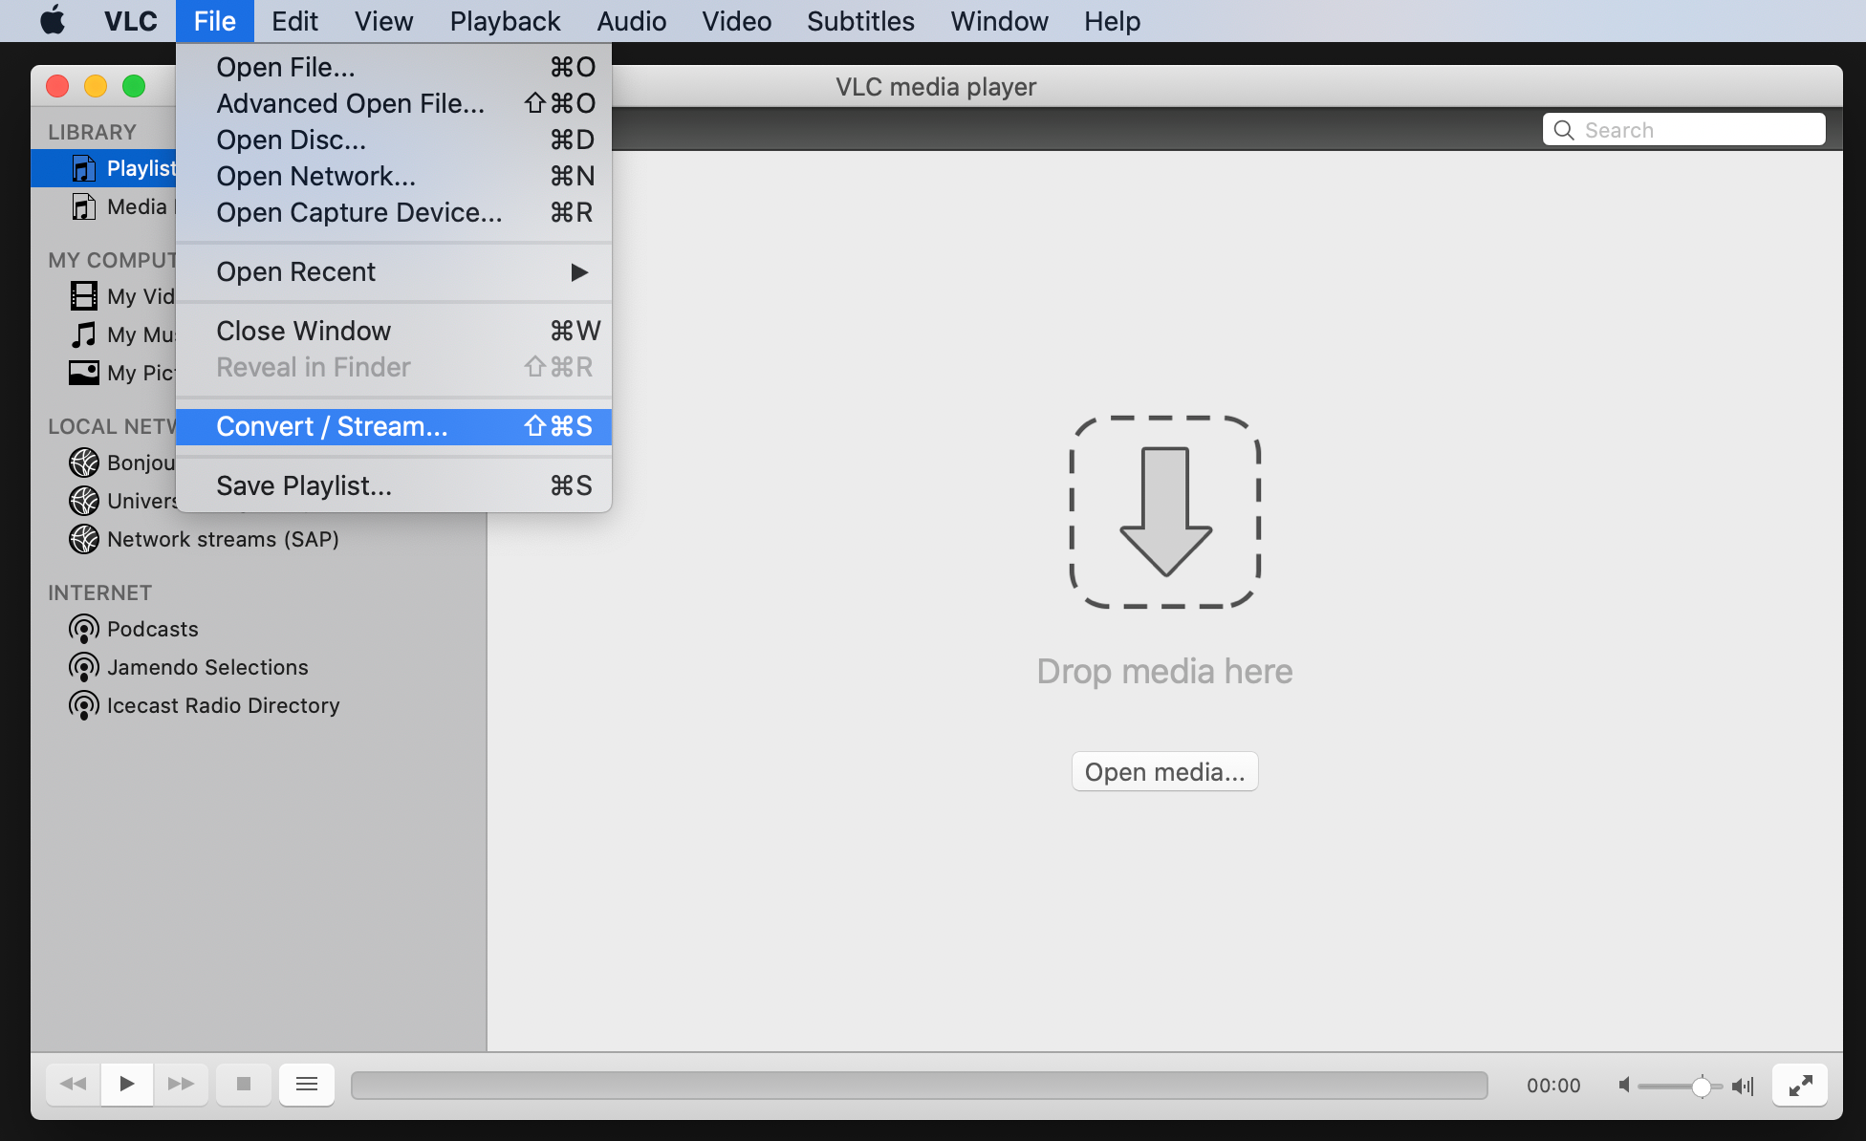The height and width of the screenshot is (1141, 1866).
Task: Choose Close Window menu entry
Action: pos(394,331)
